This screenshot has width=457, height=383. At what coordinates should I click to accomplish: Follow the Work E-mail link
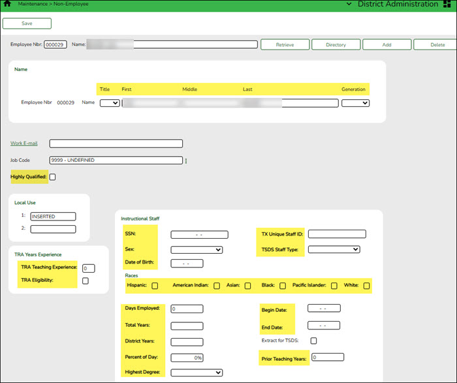[24, 144]
